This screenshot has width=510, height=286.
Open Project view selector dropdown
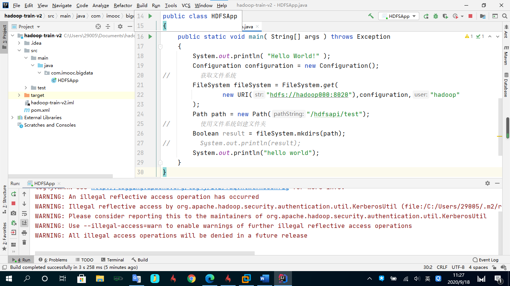(x=26, y=26)
